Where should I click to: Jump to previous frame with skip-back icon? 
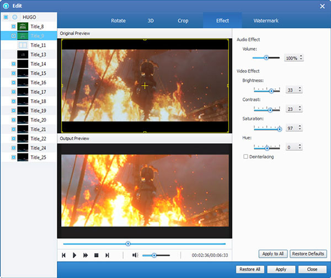coord(64,255)
